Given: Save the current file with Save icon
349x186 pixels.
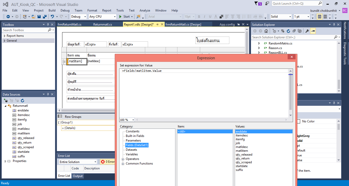Looking at the screenshot, I should 39,17.
